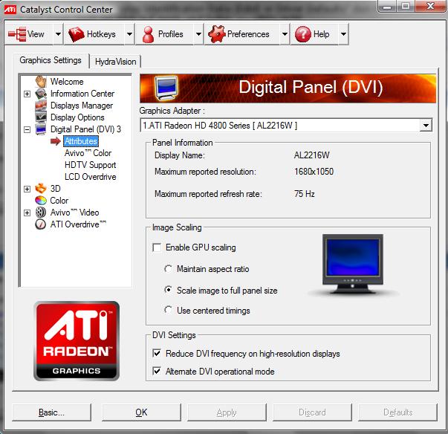This screenshot has height=434, width=448.
Task: Select Scale image to full panel size
Action: point(169,290)
